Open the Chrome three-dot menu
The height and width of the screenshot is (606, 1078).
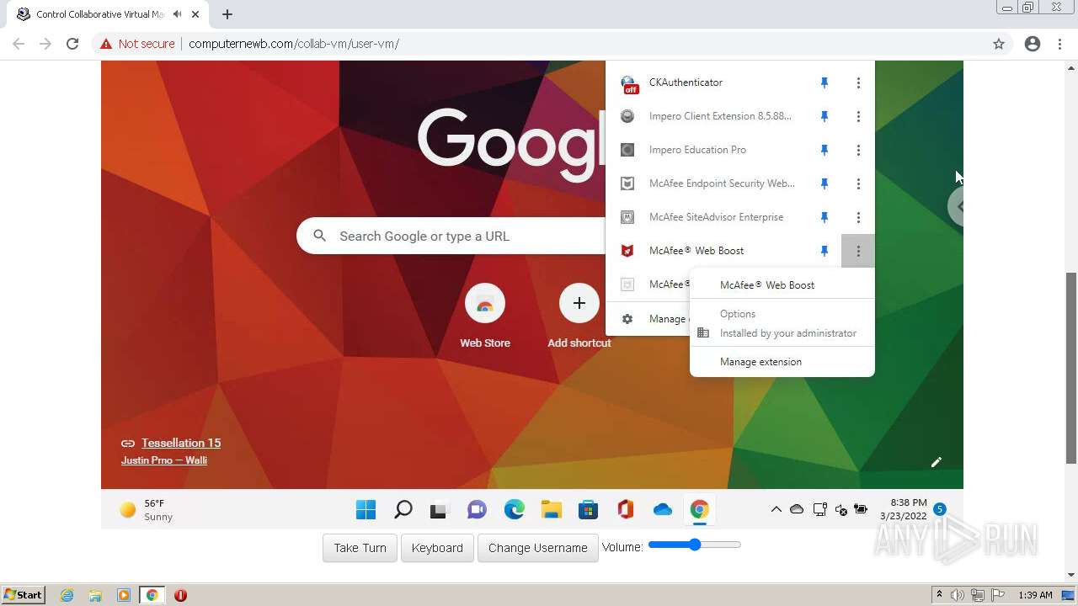1060,44
